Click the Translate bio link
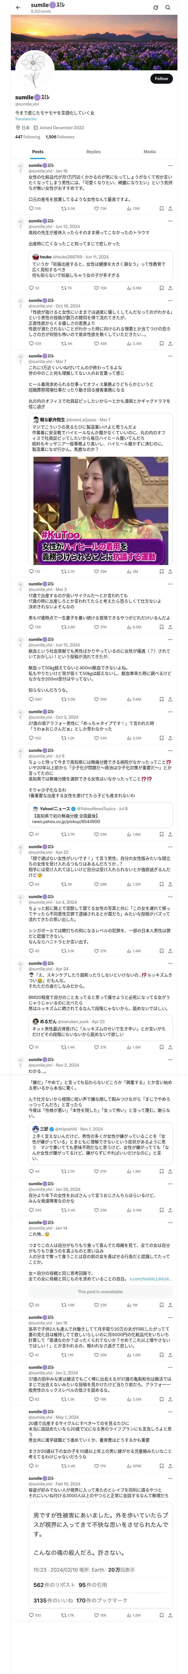 coord(26,119)
